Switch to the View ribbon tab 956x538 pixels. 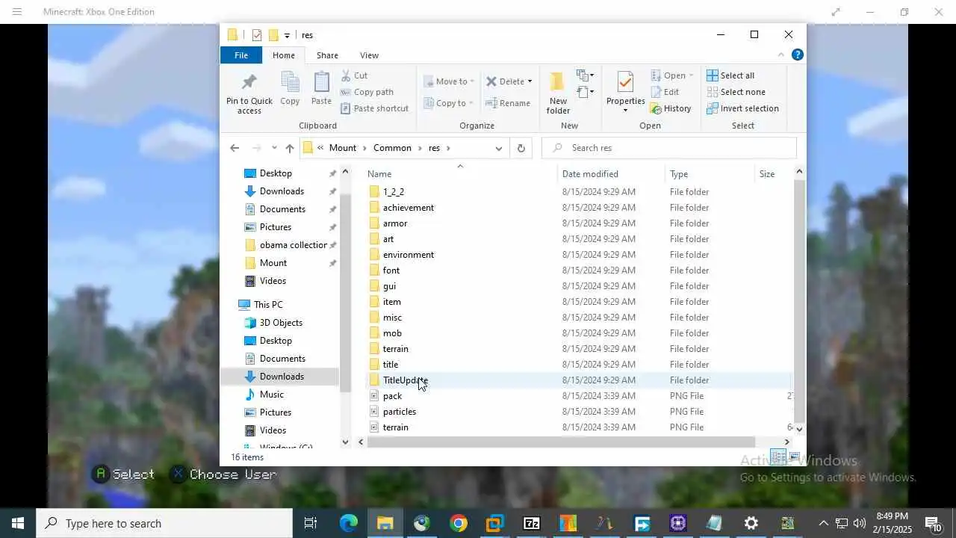click(369, 55)
